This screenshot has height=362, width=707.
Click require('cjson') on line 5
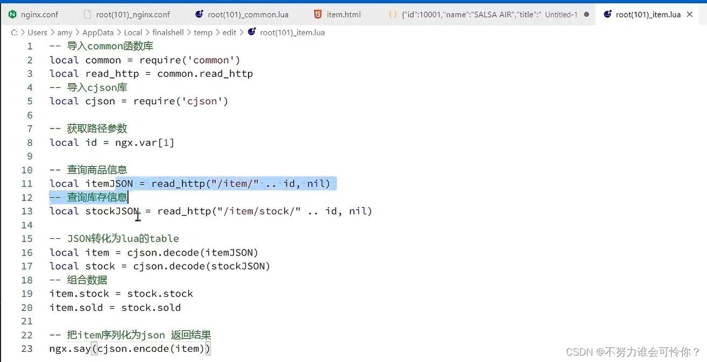tap(181, 101)
